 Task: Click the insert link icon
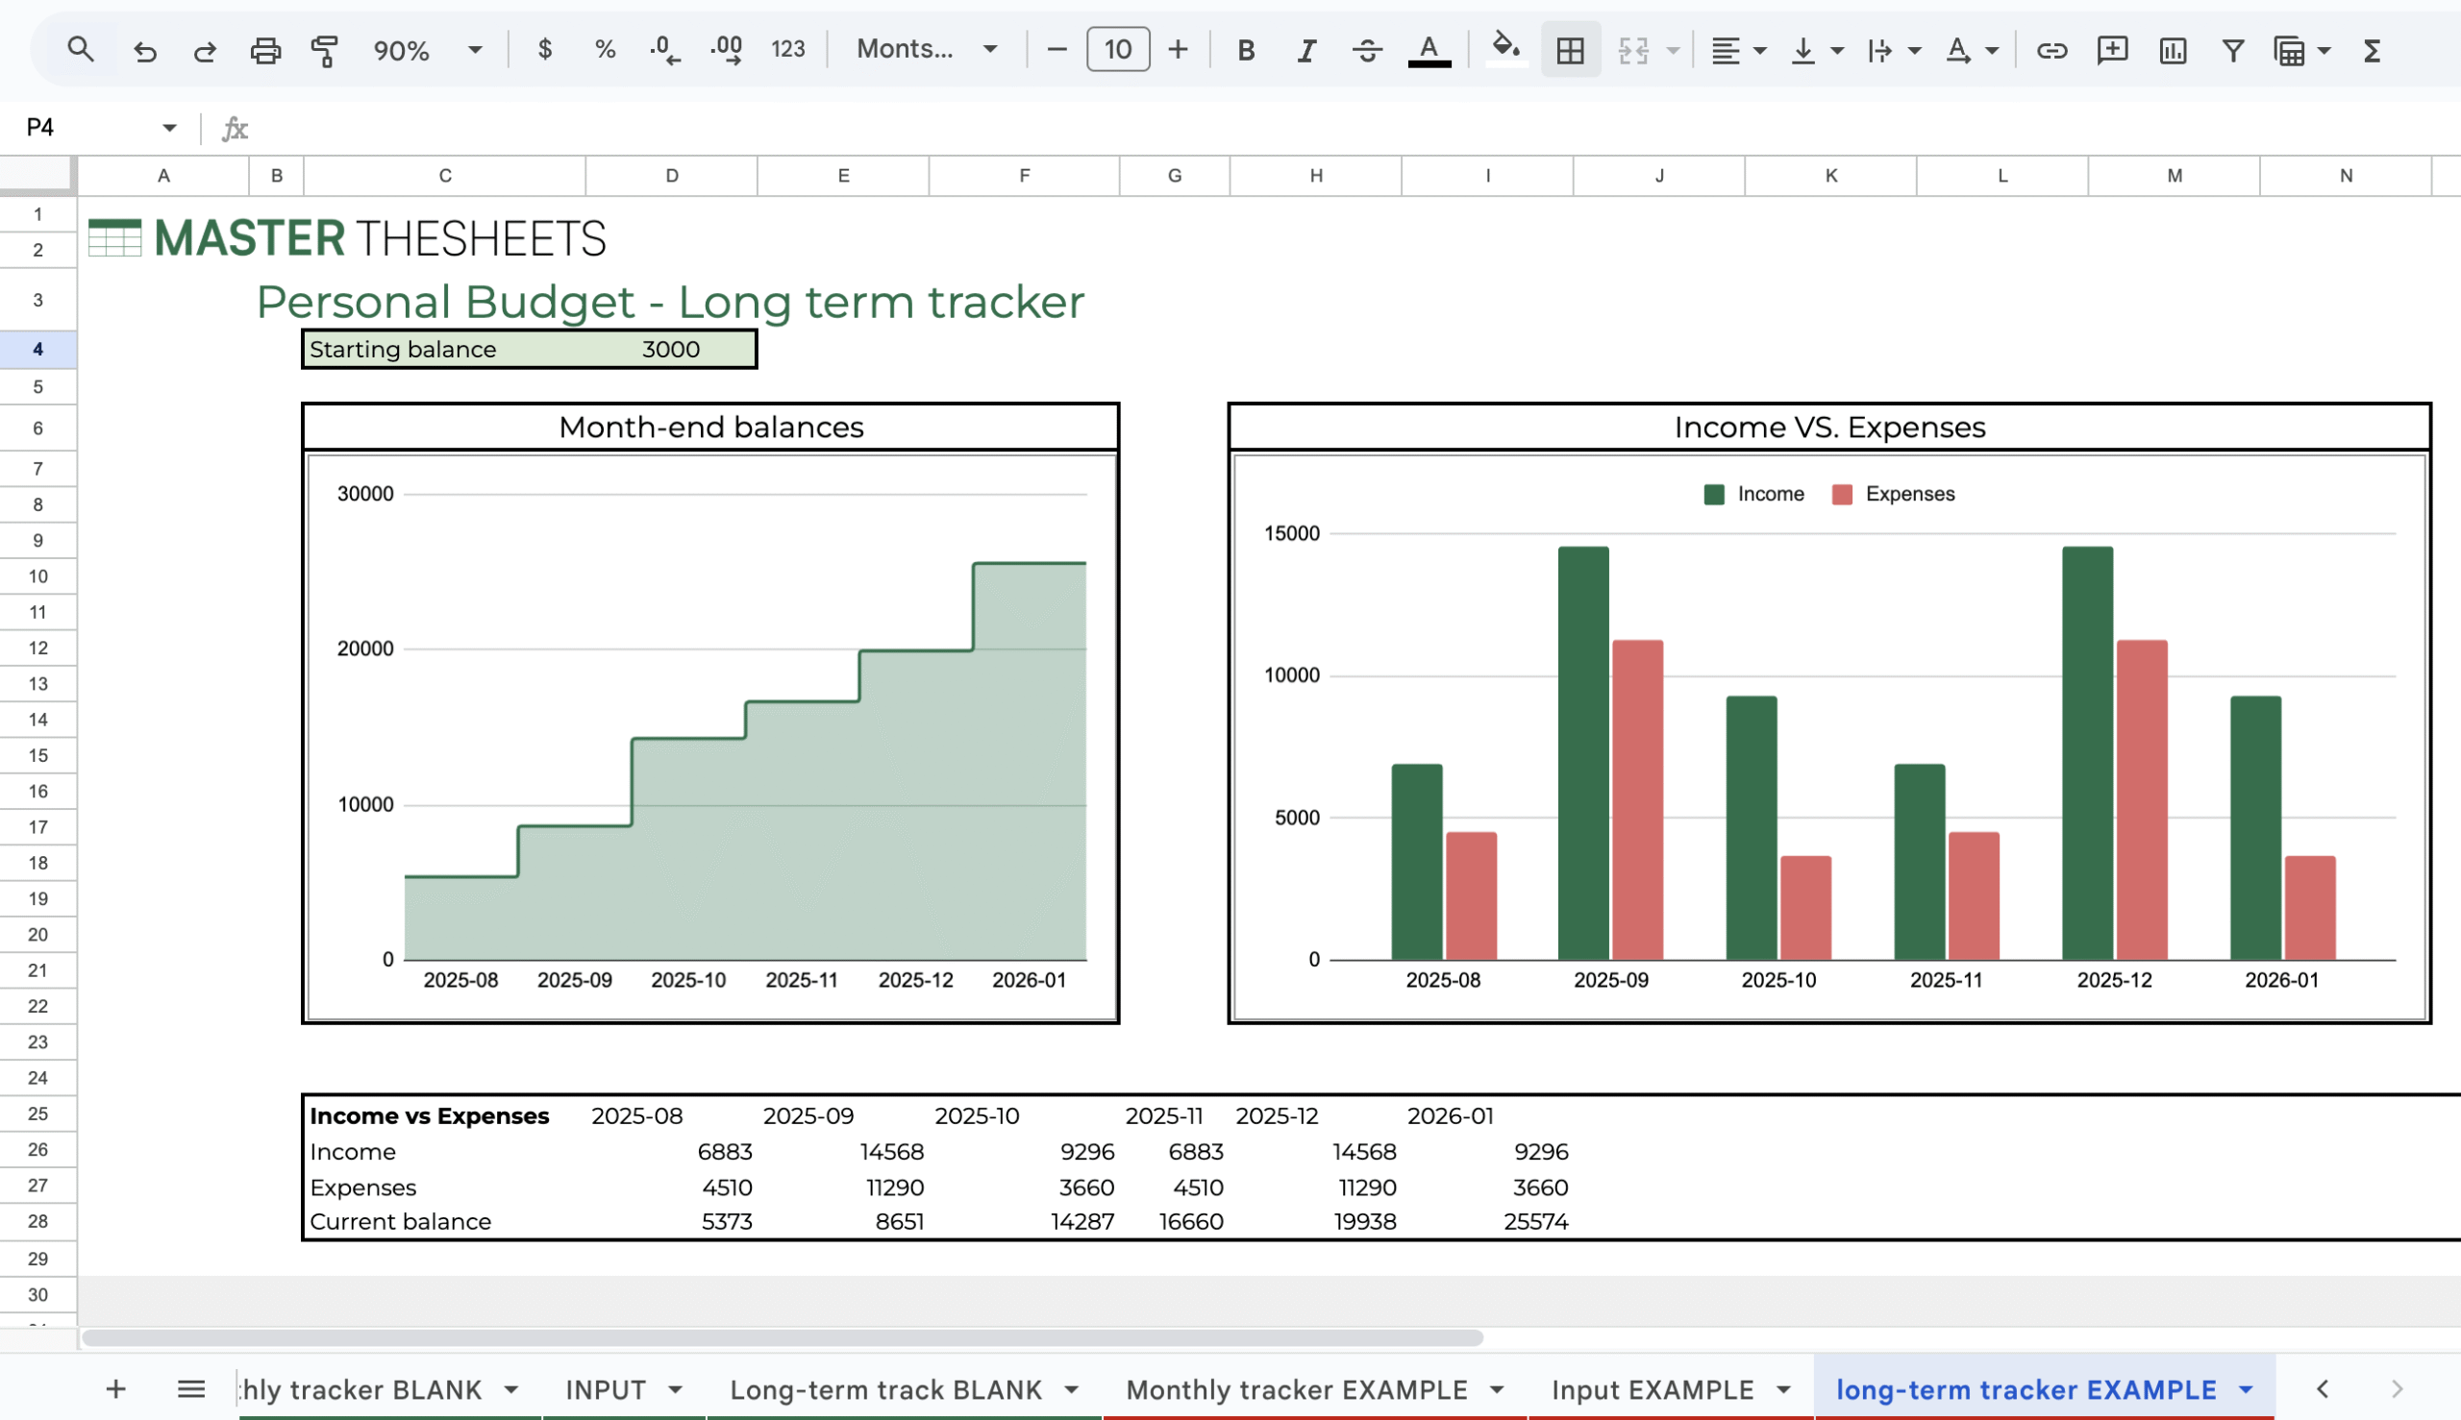pyautogui.click(x=2051, y=50)
